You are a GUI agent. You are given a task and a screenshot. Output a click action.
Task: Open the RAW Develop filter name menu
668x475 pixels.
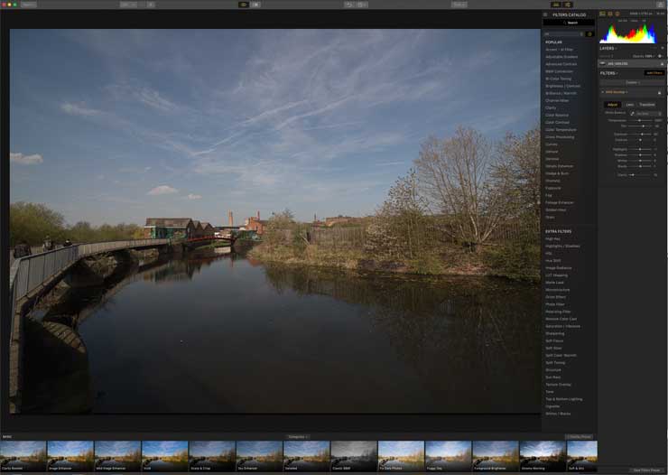[617, 92]
